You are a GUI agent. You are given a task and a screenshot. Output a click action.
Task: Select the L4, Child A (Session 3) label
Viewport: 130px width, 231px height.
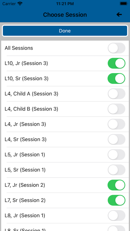pos(32,94)
